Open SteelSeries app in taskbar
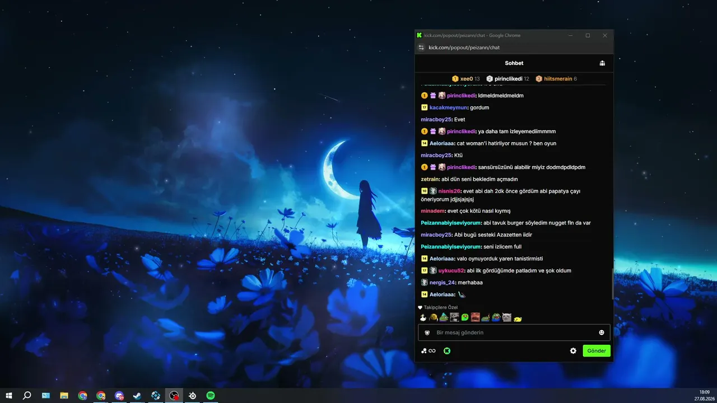This screenshot has height=403, width=717. 193,396
